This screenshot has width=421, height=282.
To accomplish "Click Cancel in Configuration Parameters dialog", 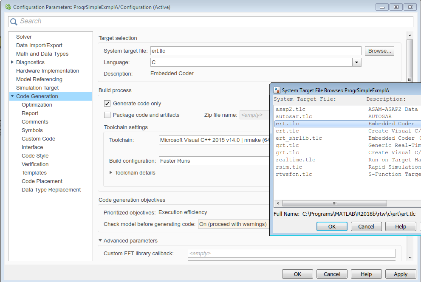I will pyautogui.click(x=332, y=274).
